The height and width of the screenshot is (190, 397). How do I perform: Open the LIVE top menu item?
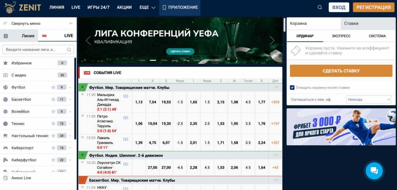click(76, 7)
